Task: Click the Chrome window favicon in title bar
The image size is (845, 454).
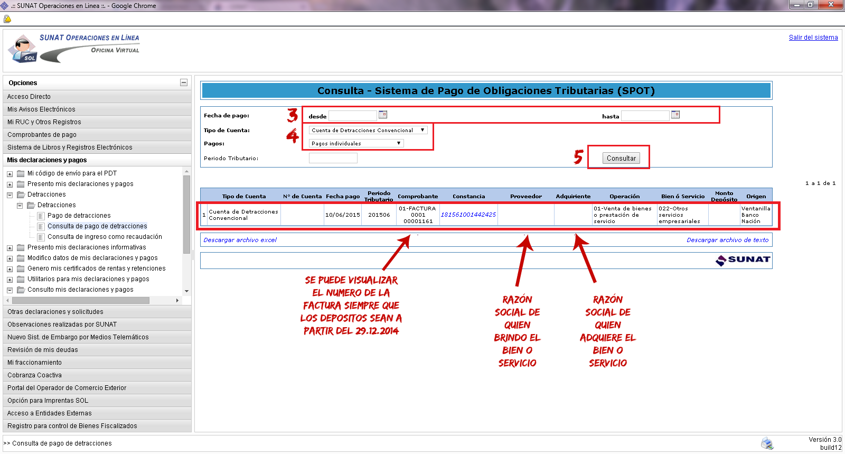Action: coord(4,5)
